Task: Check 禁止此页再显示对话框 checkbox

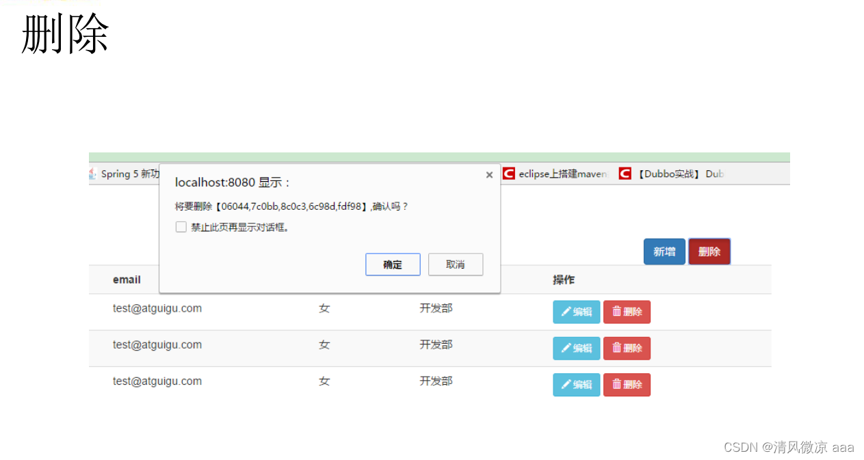Action: coord(181,227)
